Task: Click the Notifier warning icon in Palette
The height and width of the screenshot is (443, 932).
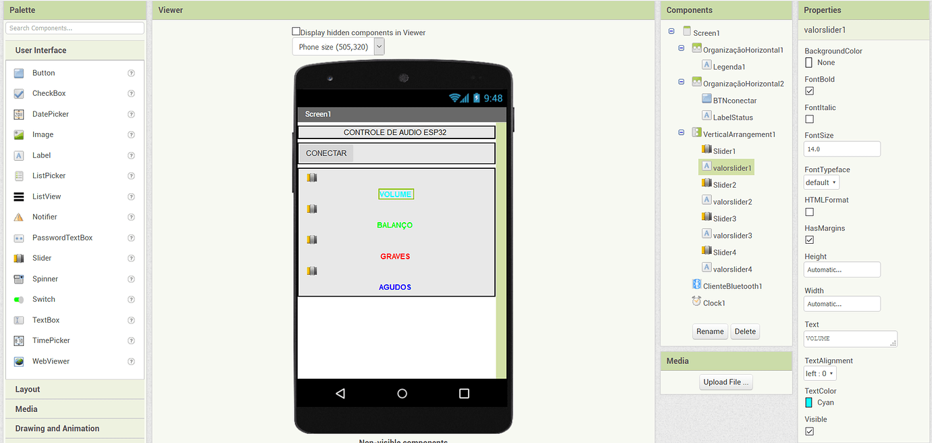Action: pos(19,217)
